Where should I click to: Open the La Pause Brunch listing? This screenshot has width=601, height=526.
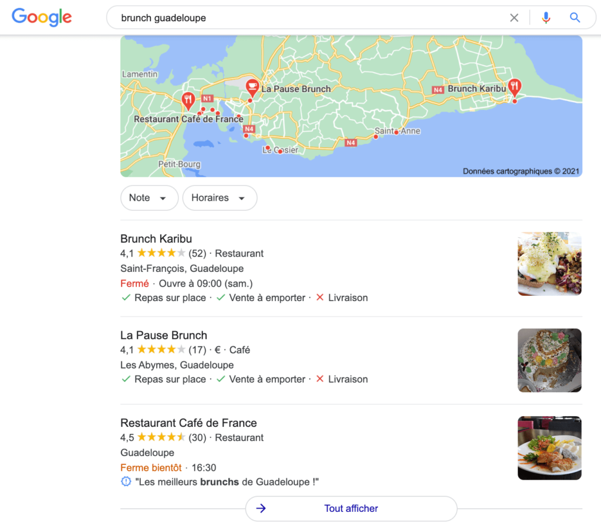(164, 335)
